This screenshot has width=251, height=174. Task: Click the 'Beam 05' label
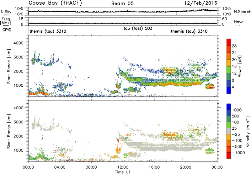point(122,3)
